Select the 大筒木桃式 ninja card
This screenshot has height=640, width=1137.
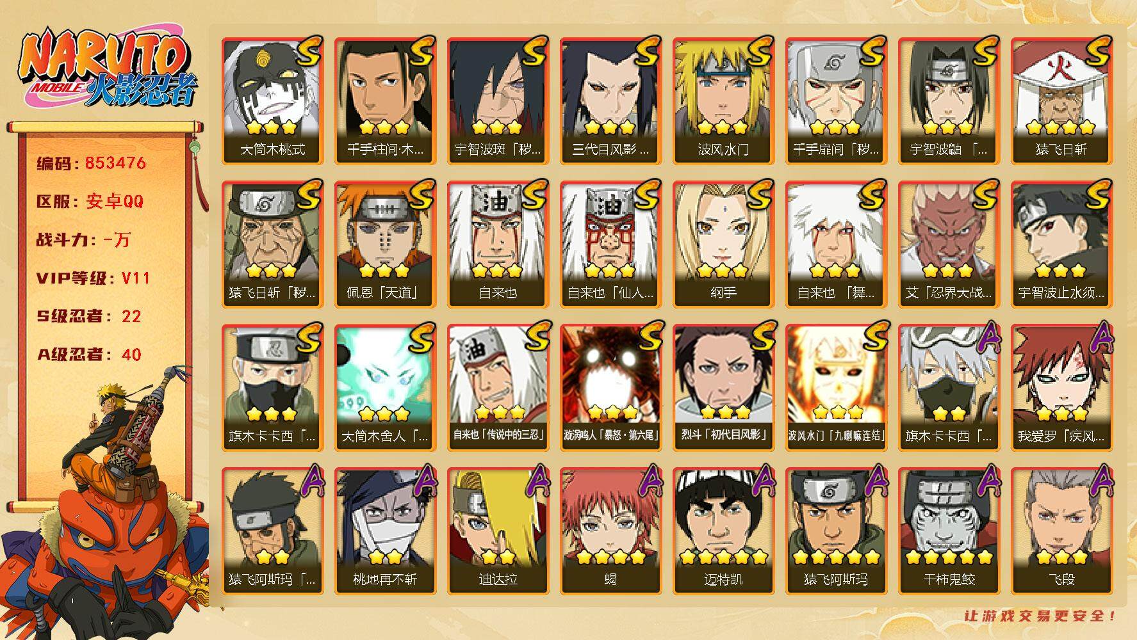click(272, 101)
